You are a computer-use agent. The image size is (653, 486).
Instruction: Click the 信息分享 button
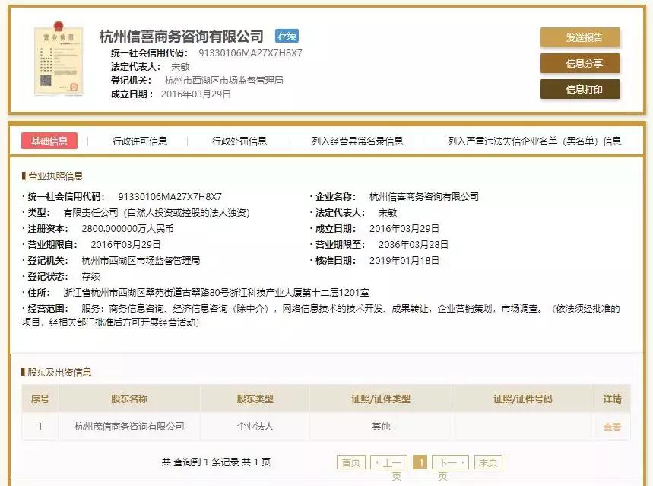580,62
